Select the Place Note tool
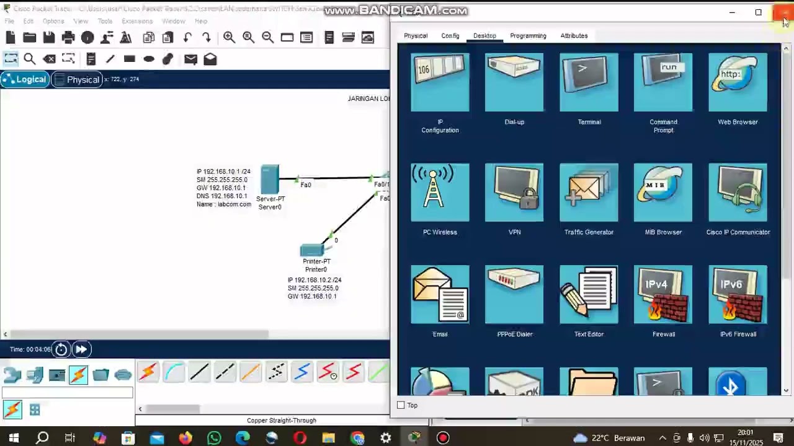Image resolution: width=794 pixels, height=446 pixels. click(x=91, y=59)
